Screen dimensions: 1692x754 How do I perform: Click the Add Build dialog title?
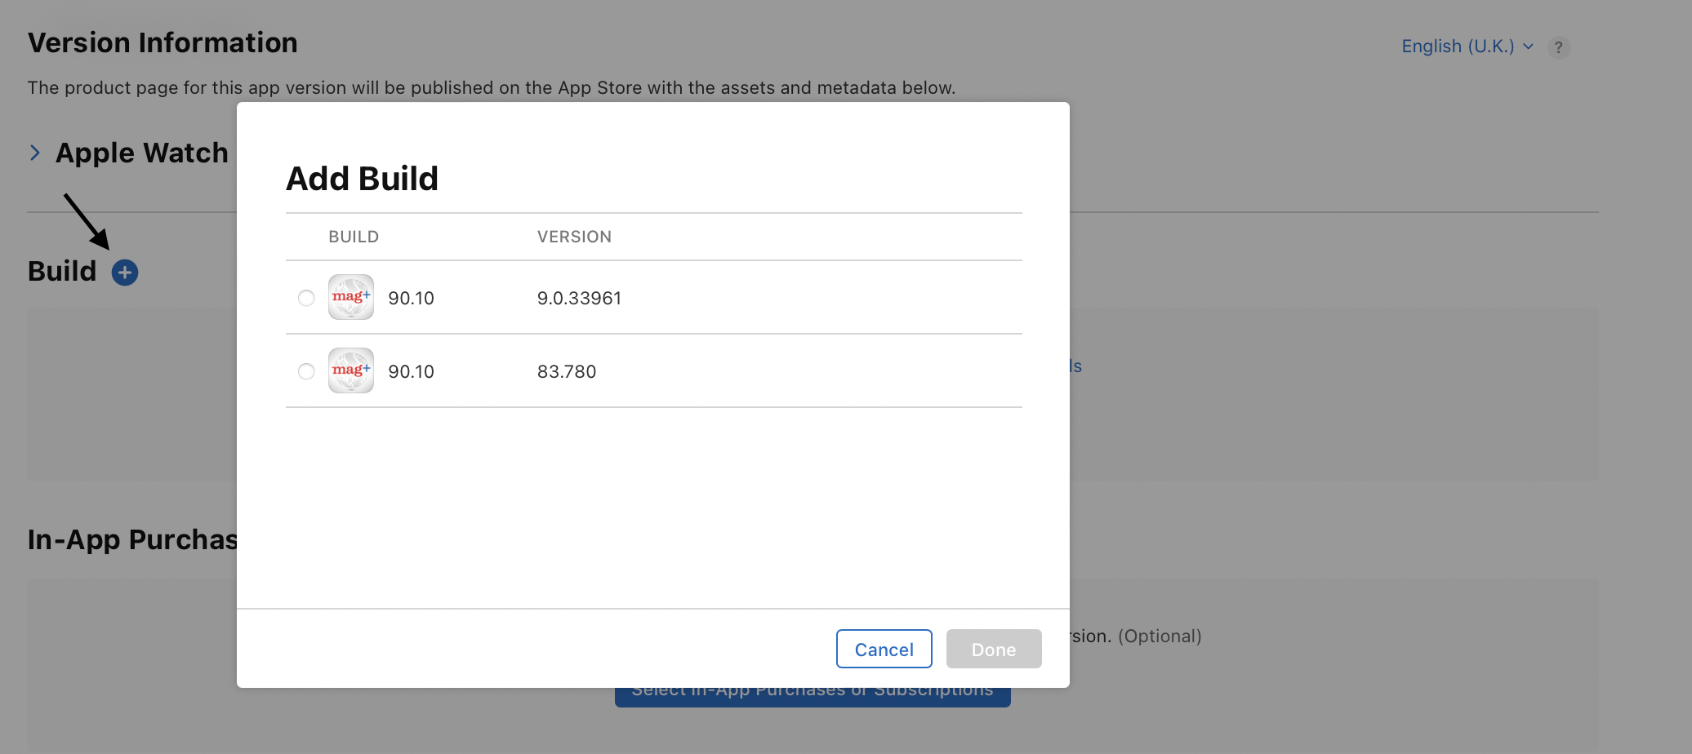pos(362,179)
